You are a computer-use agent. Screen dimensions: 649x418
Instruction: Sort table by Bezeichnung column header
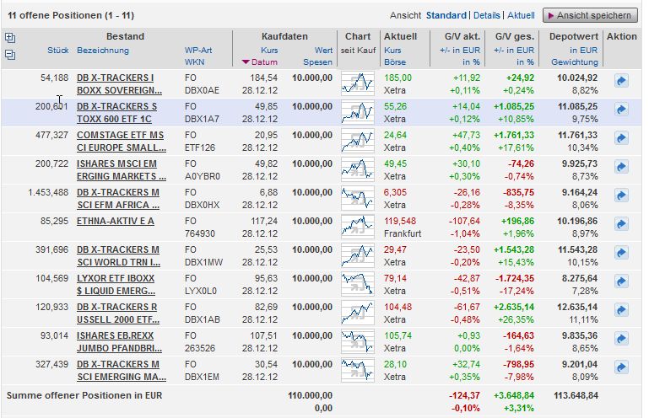pyautogui.click(x=102, y=51)
